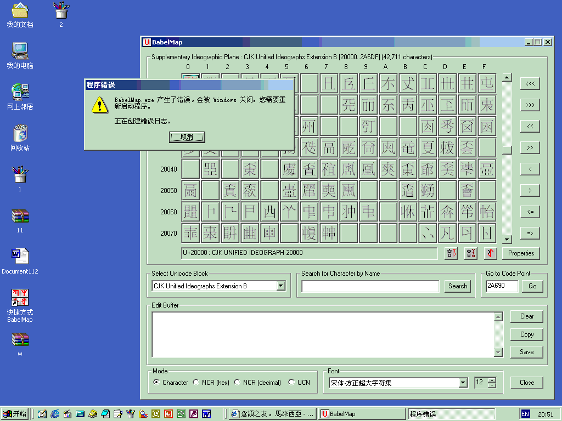Select the 回收站 recycle bin icon
The height and width of the screenshot is (421, 562).
pyautogui.click(x=20, y=138)
